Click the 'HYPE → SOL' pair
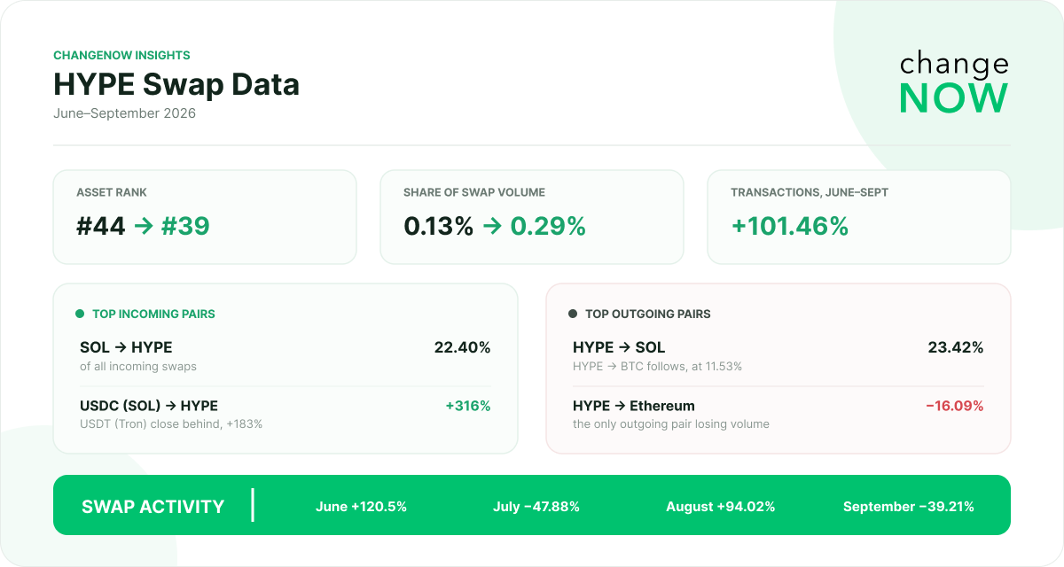Image resolution: width=1064 pixels, height=567 pixels. pos(619,347)
